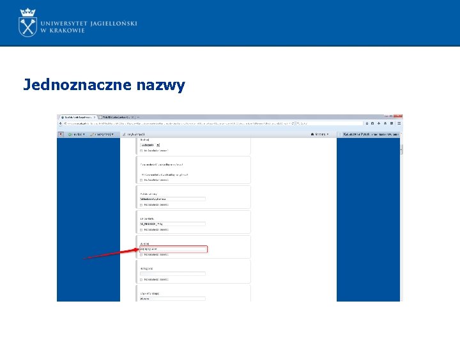Tick the checkbox in the card without input field

point(141,180)
